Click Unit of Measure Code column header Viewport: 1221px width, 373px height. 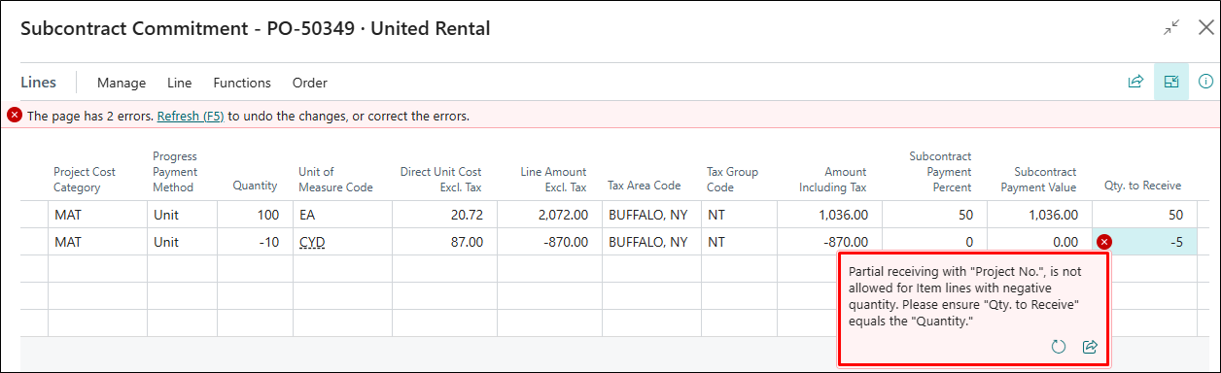pyautogui.click(x=335, y=180)
